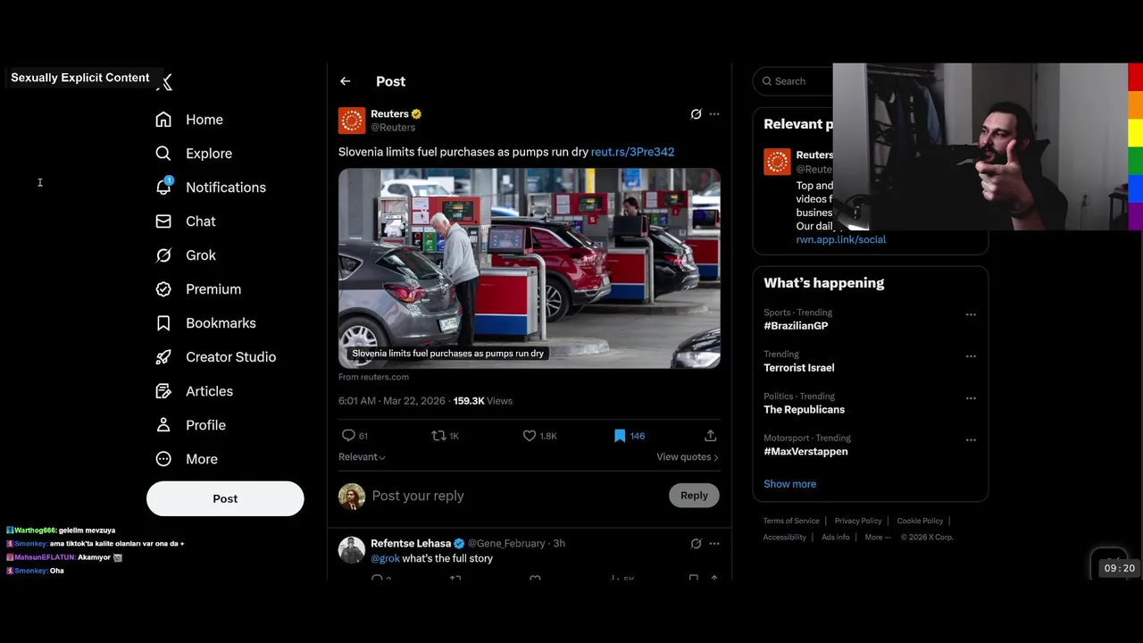
Task: Click the 6:01 AM Mar 22, 2026 timestamp
Action: click(392, 401)
